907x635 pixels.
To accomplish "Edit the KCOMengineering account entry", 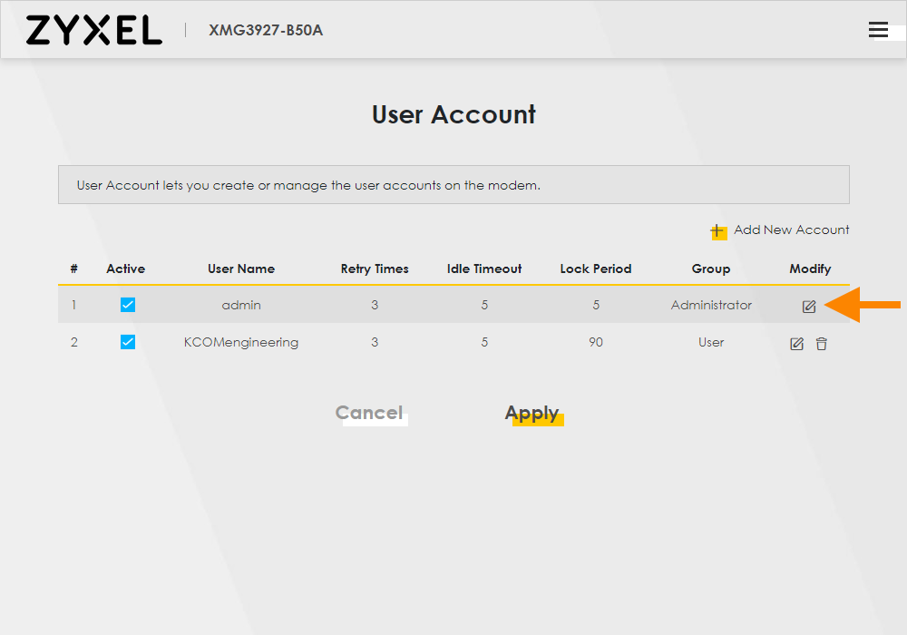I will [796, 343].
